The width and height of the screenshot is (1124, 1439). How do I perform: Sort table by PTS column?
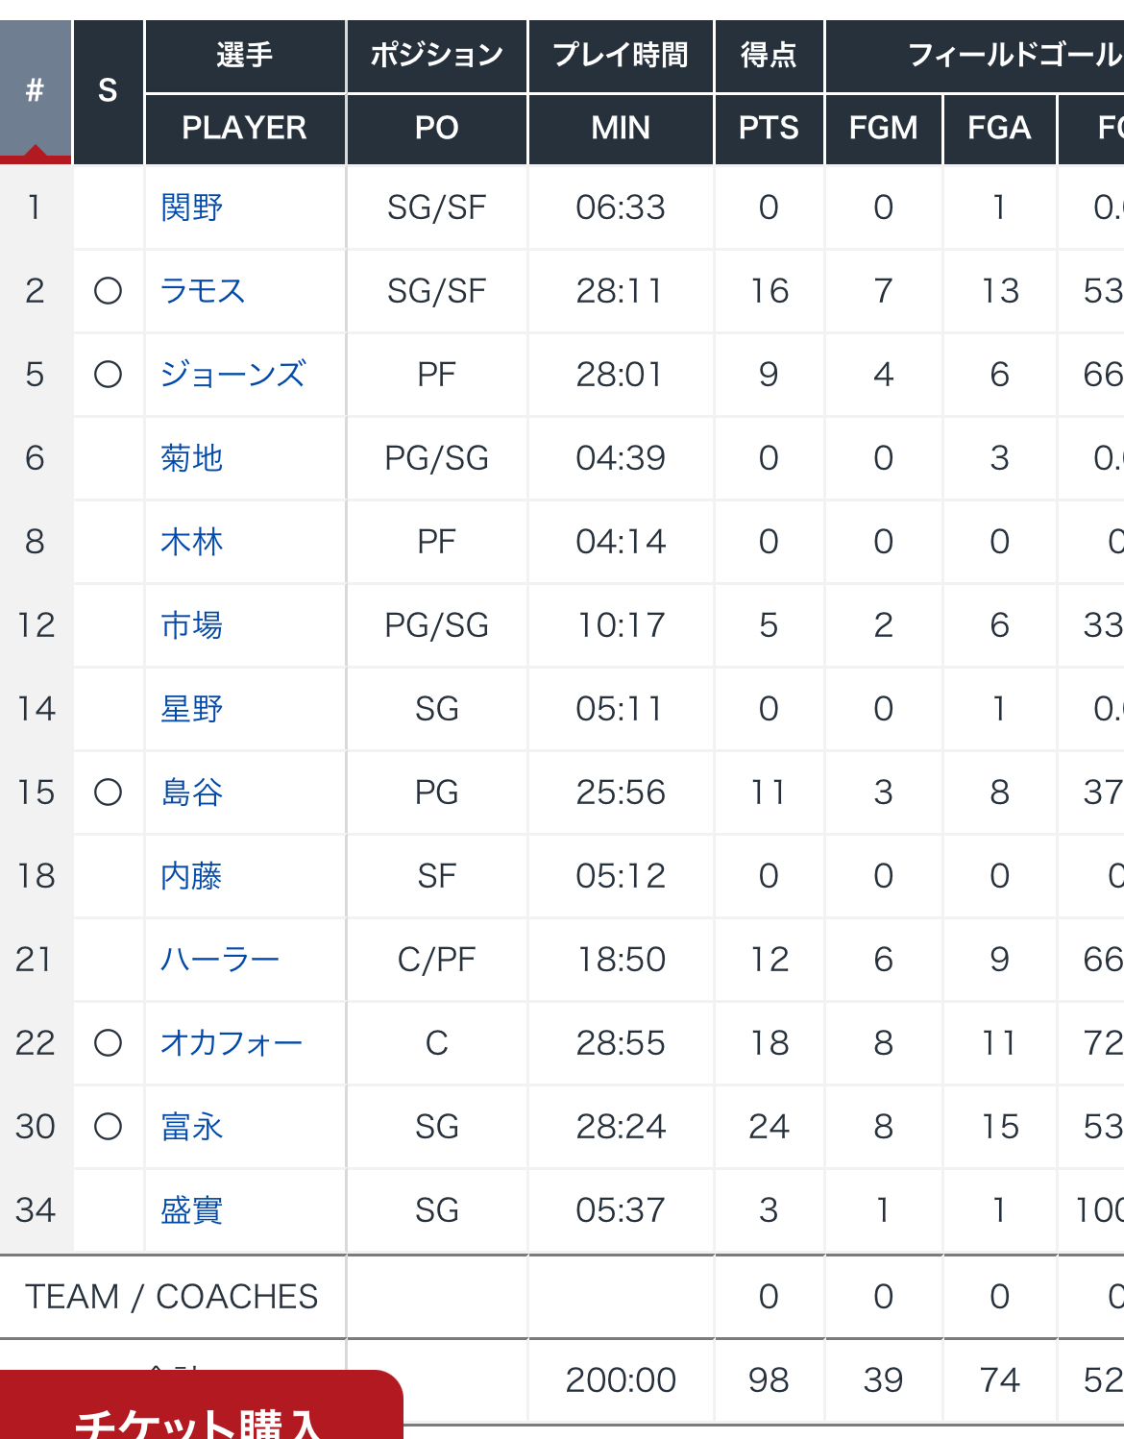click(769, 128)
